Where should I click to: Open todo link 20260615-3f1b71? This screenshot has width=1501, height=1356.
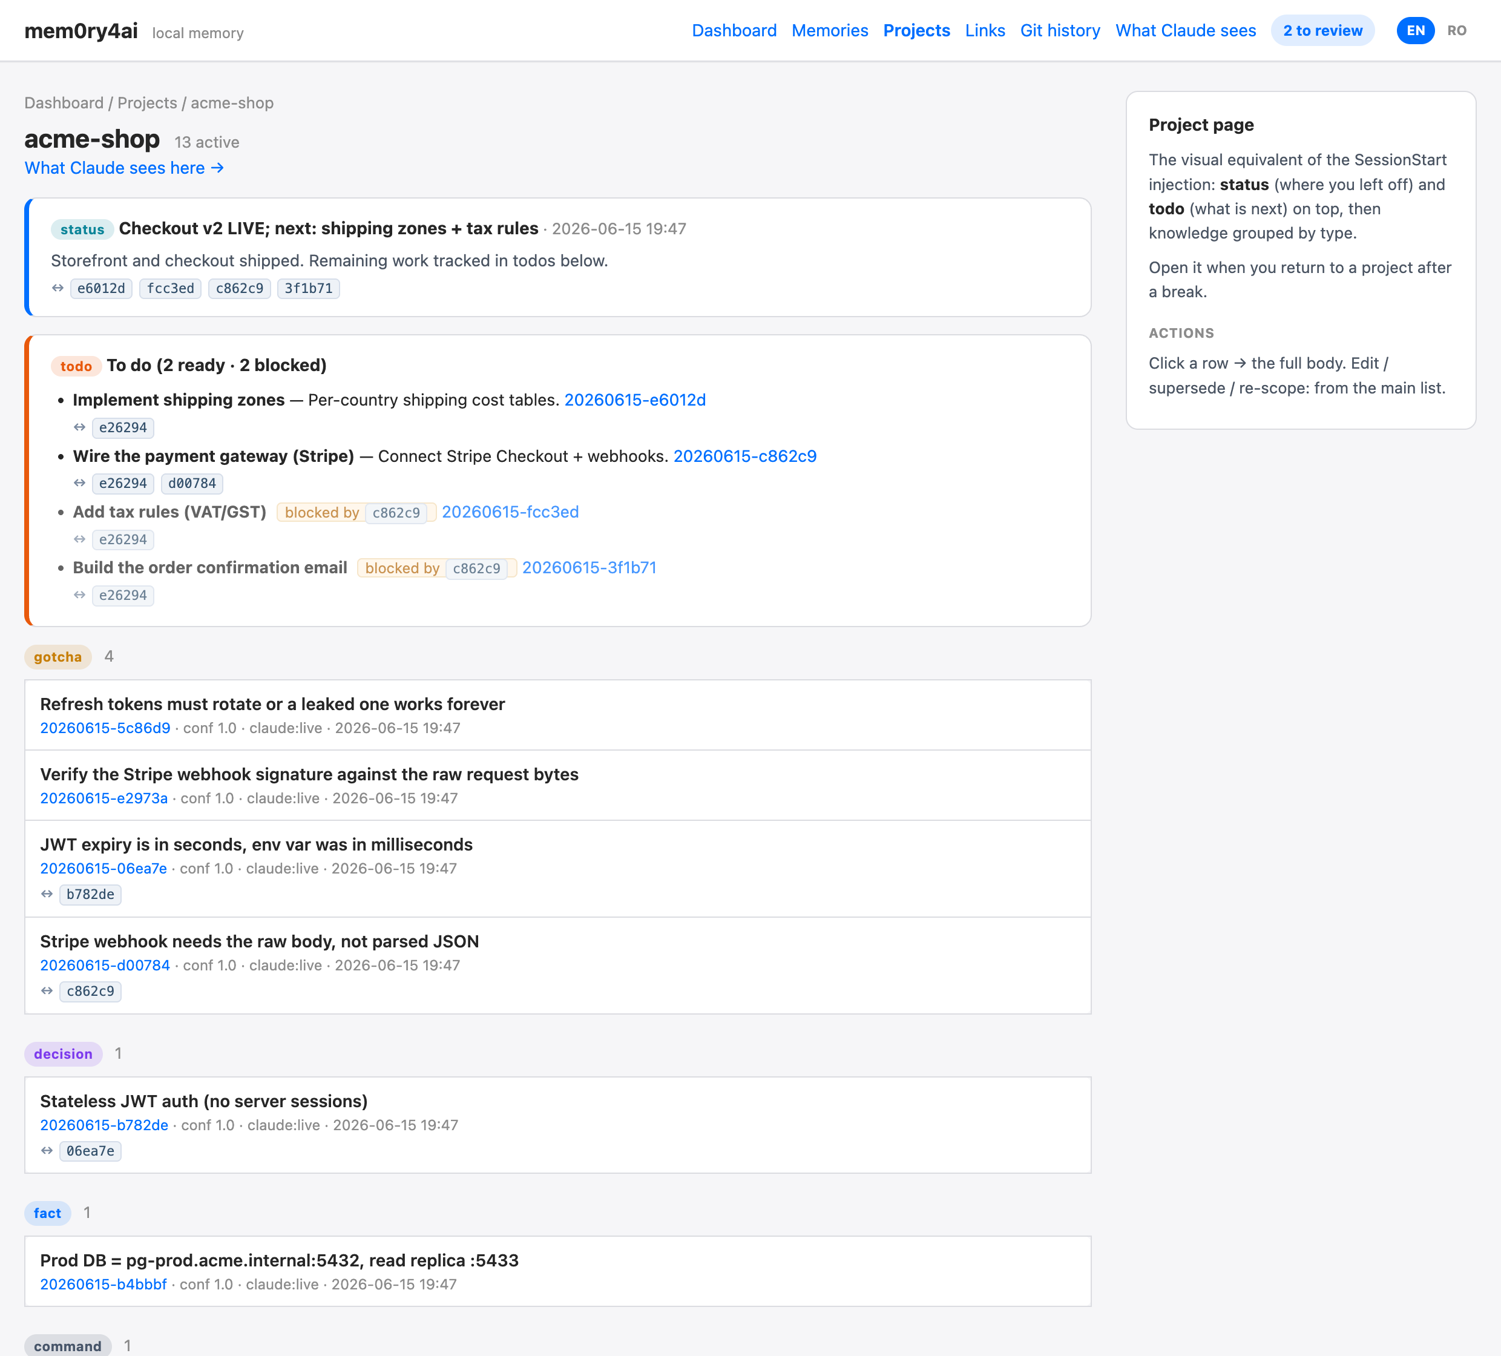pyautogui.click(x=589, y=567)
